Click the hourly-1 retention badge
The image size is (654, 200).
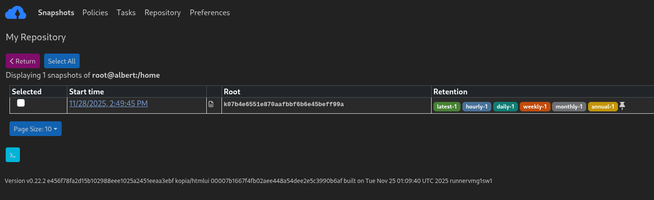[477, 107]
